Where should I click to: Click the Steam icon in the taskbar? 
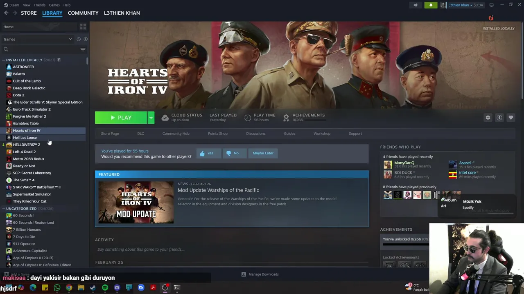(x=93, y=287)
